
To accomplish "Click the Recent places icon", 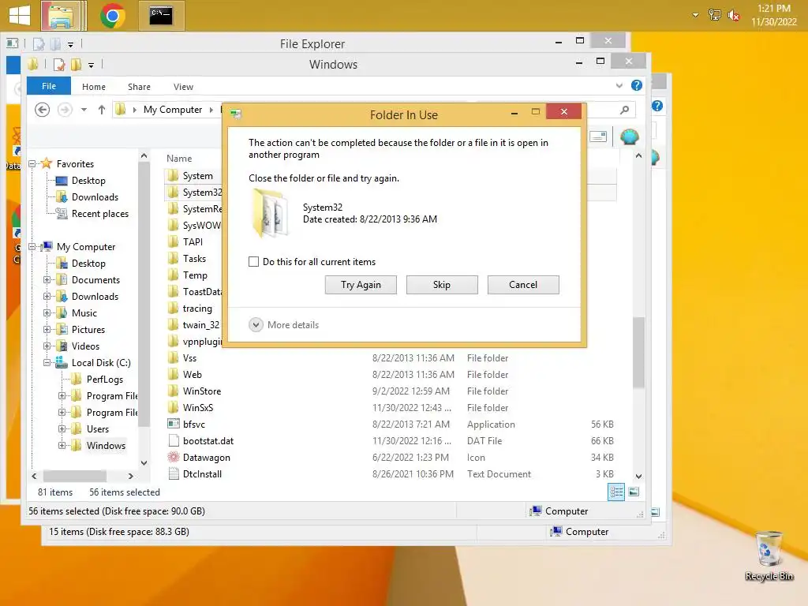I will tap(62, 213).
